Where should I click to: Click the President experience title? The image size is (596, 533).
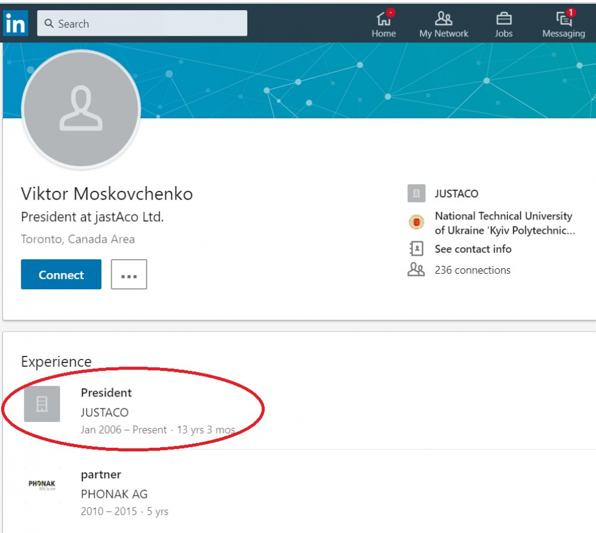[106, 393]
